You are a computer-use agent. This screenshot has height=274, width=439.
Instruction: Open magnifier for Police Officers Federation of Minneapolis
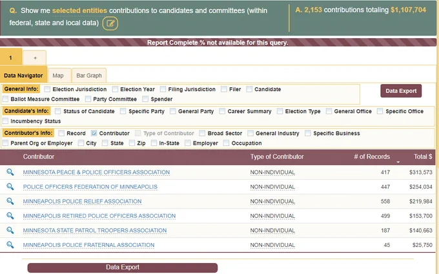coord(10,187)
